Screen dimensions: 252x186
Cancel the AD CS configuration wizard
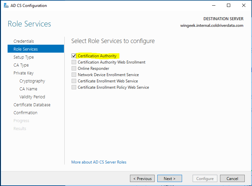(x=232, y=178)
